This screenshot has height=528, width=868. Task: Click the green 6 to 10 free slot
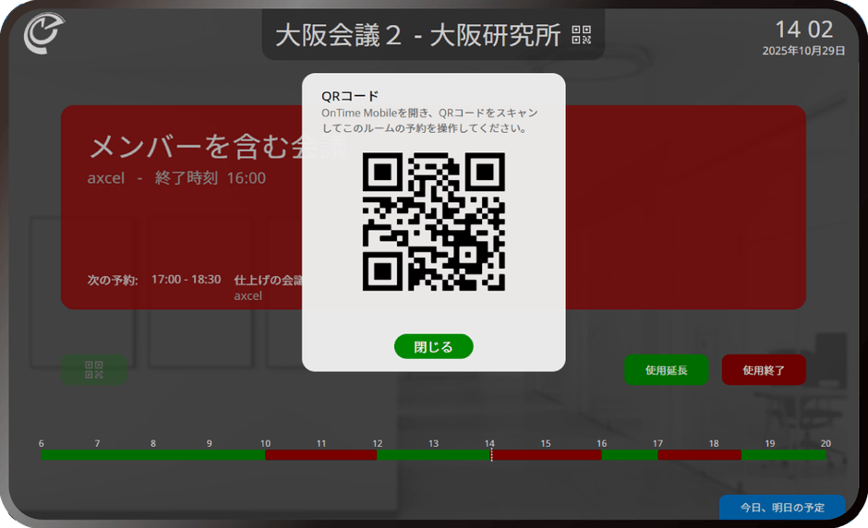pyautogui.click(x=152, y=455)
